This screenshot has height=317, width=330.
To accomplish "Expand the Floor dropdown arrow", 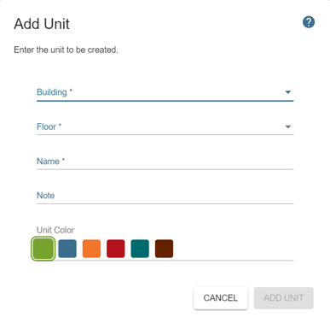I will coord(288,126).
